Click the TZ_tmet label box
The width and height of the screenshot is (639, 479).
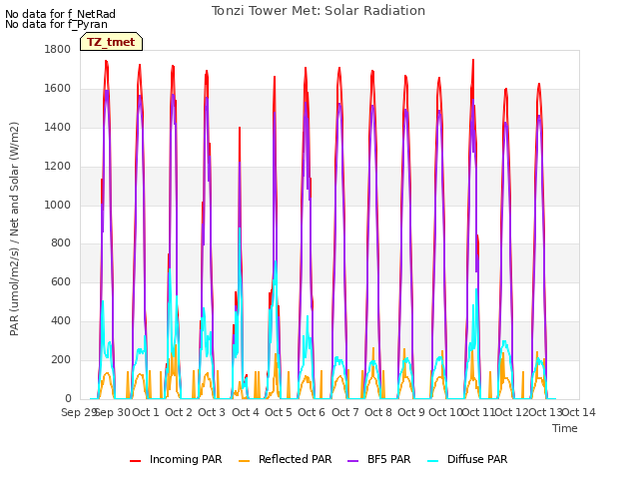[x=111, y=42]
